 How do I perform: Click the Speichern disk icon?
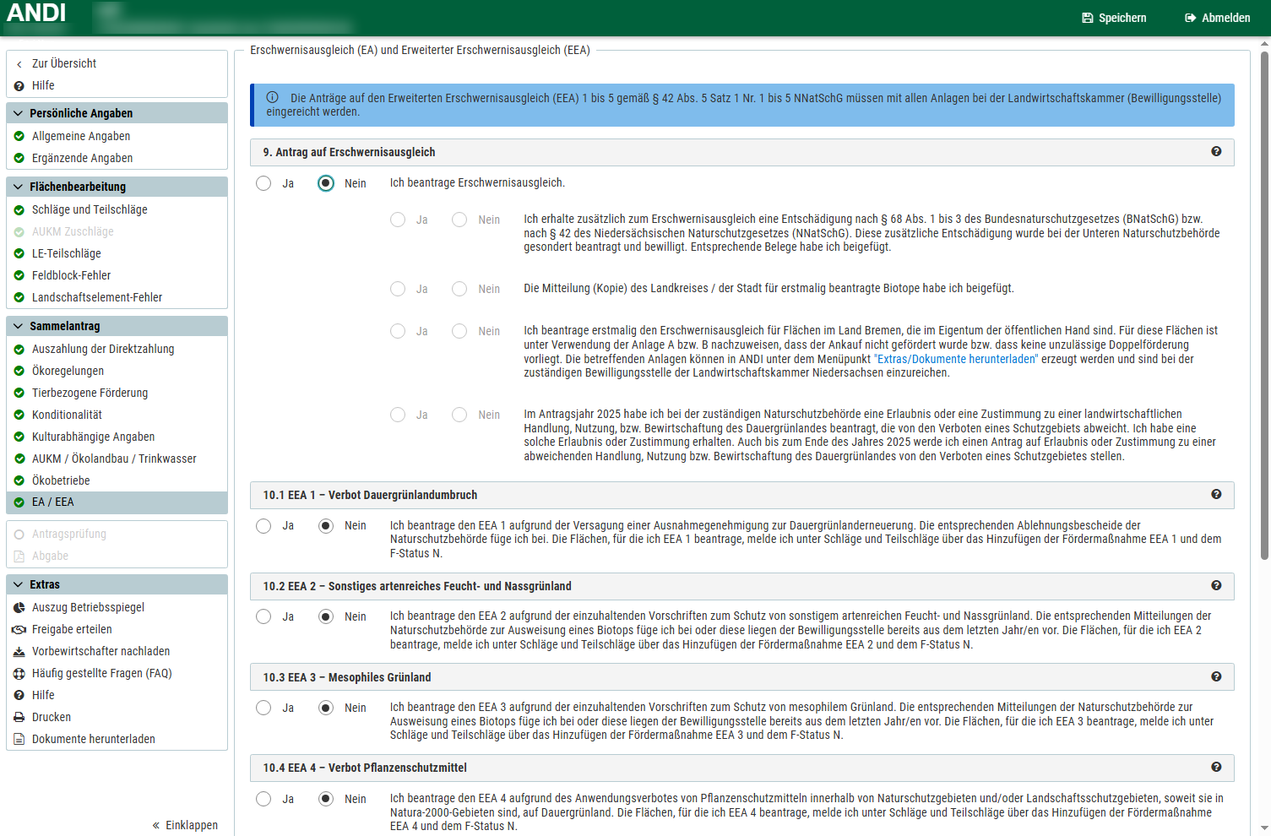point(1087,18)
